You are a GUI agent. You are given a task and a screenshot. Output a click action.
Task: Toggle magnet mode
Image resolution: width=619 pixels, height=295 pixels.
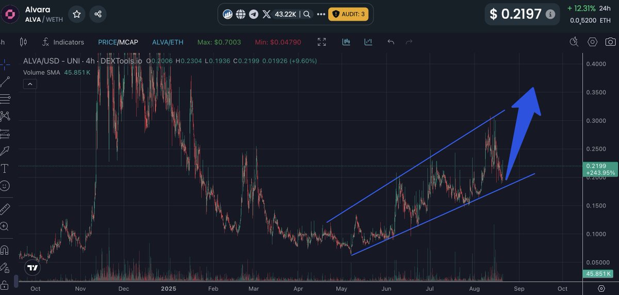(x=5, y=250)
